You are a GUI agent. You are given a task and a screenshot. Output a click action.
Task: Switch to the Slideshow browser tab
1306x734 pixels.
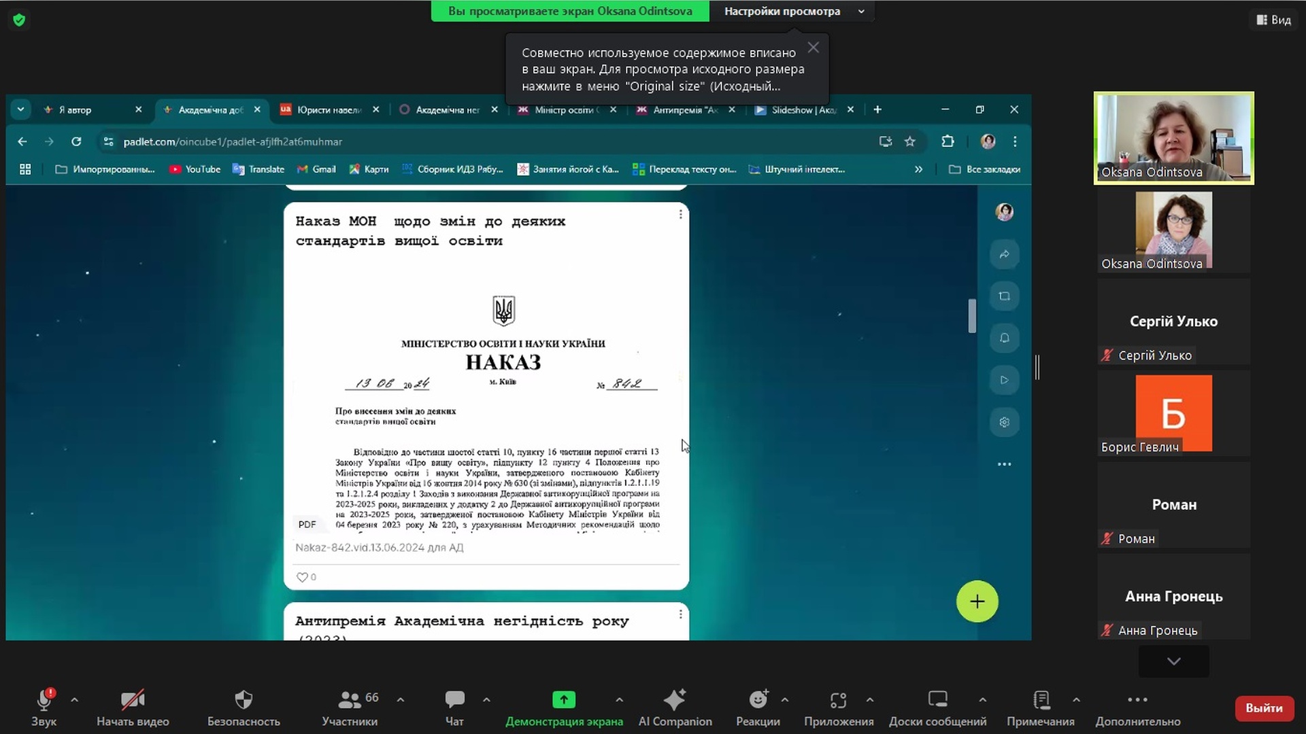point(803,109)
